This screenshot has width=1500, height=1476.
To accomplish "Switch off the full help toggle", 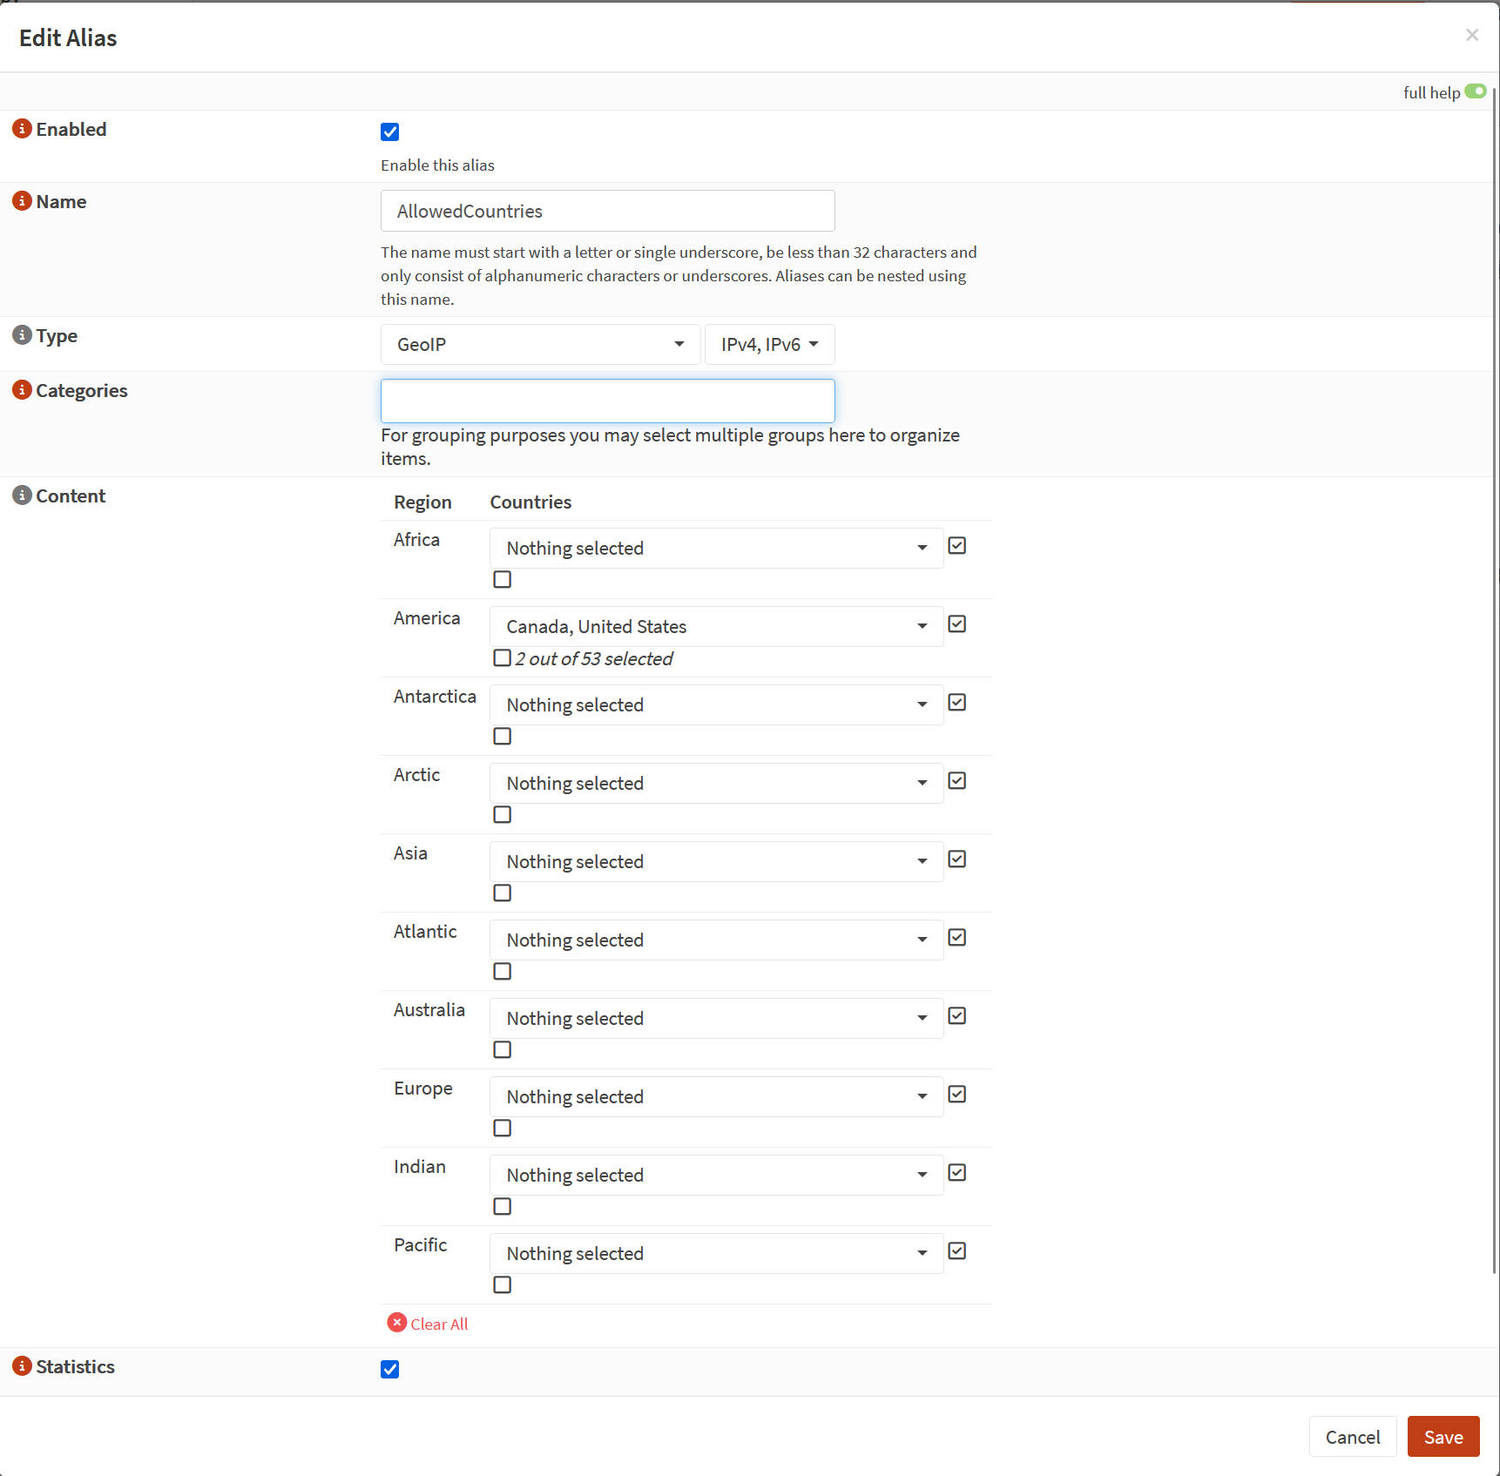I will pyautogui.click(x=1475, y=91).
